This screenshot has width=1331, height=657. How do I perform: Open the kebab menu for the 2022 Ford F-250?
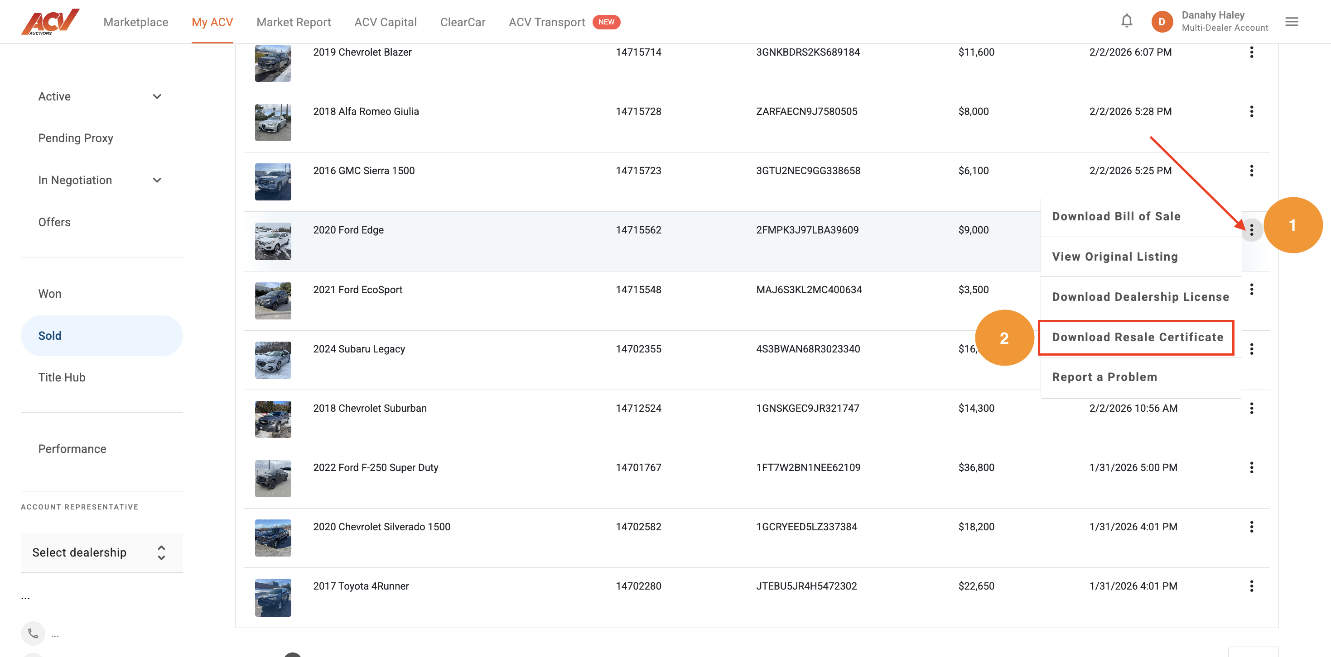point(1251,467)
